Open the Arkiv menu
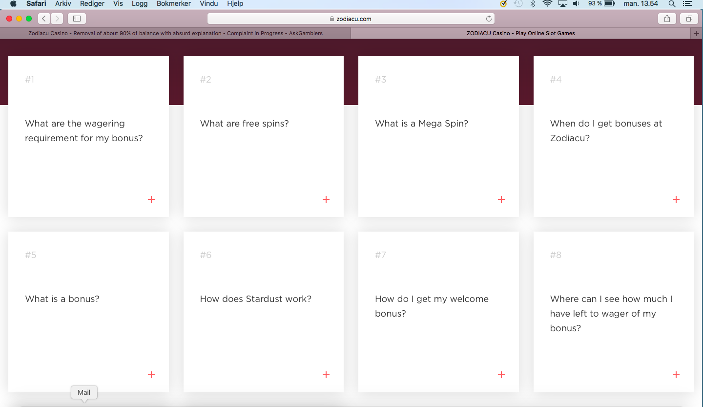This screenshot has width=703, height=407. (x=63, y=4)
